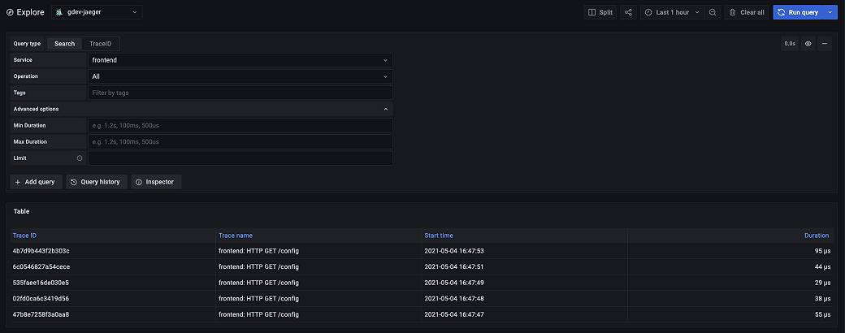The height and width of the screenshot is (333, 845).
Task: Select the Search query type
Action: (x=64, y=44)
